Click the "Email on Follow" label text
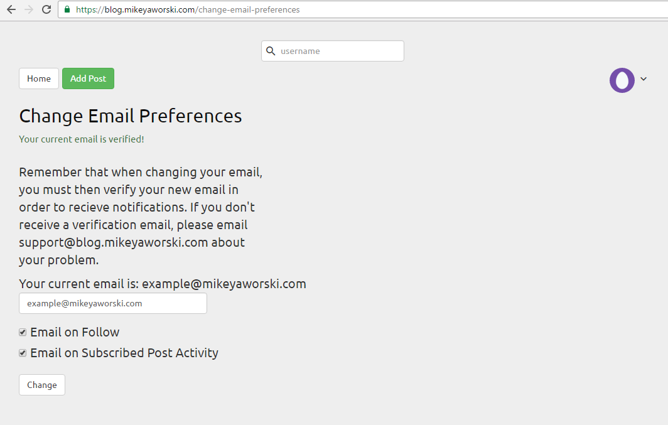The image size is (668, 425). (x=75, y=332)
